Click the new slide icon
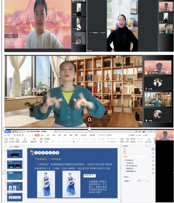The width and height of the screenshot is (174, 203). pos(34,139)
